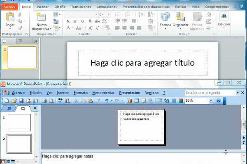Click the blue Help icon beside zoom
Image resolution: width=247 pixels, height=164 pixels.
click(x=219, y=100)
